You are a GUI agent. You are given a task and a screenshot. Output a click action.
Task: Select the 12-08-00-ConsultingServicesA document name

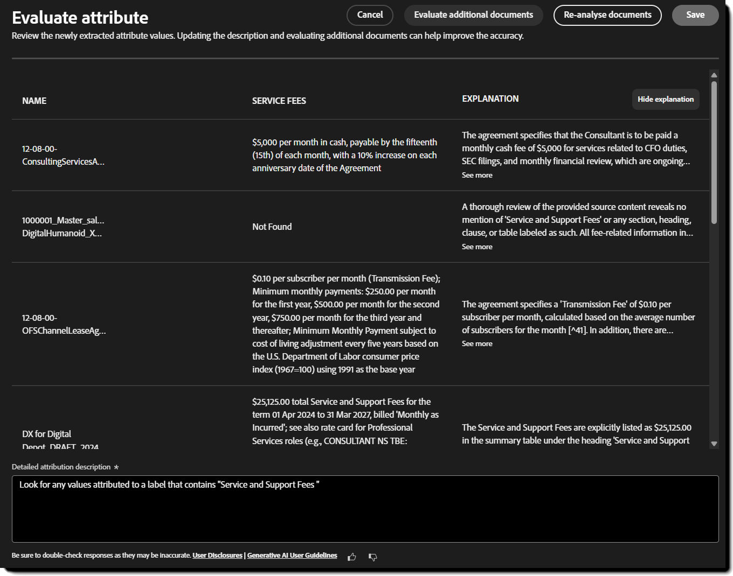[x=63, y=155]
